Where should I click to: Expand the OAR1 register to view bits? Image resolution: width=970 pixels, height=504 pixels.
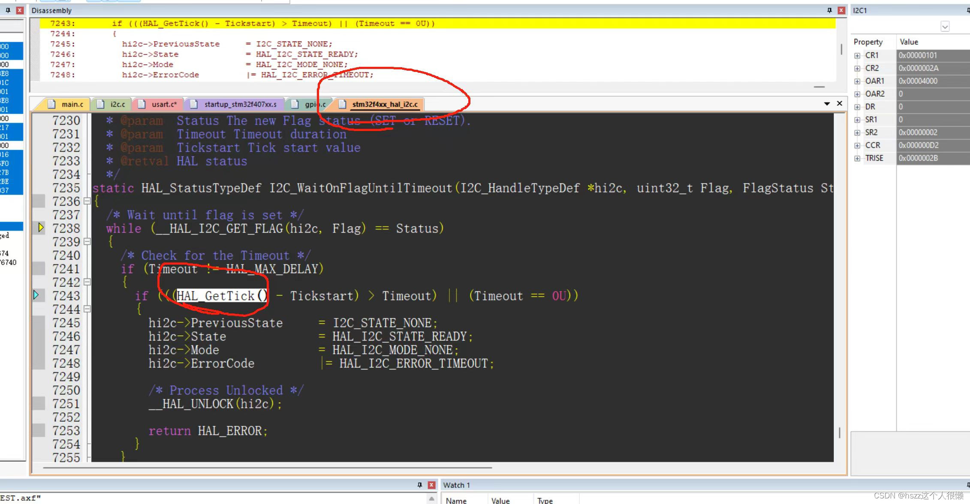[x=857, y=81]
